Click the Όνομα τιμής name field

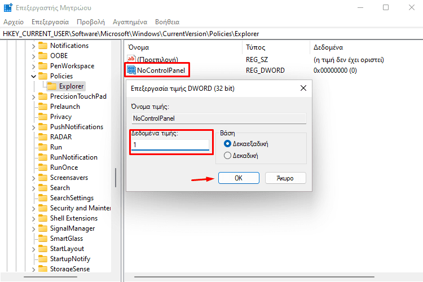pos(219,118)
